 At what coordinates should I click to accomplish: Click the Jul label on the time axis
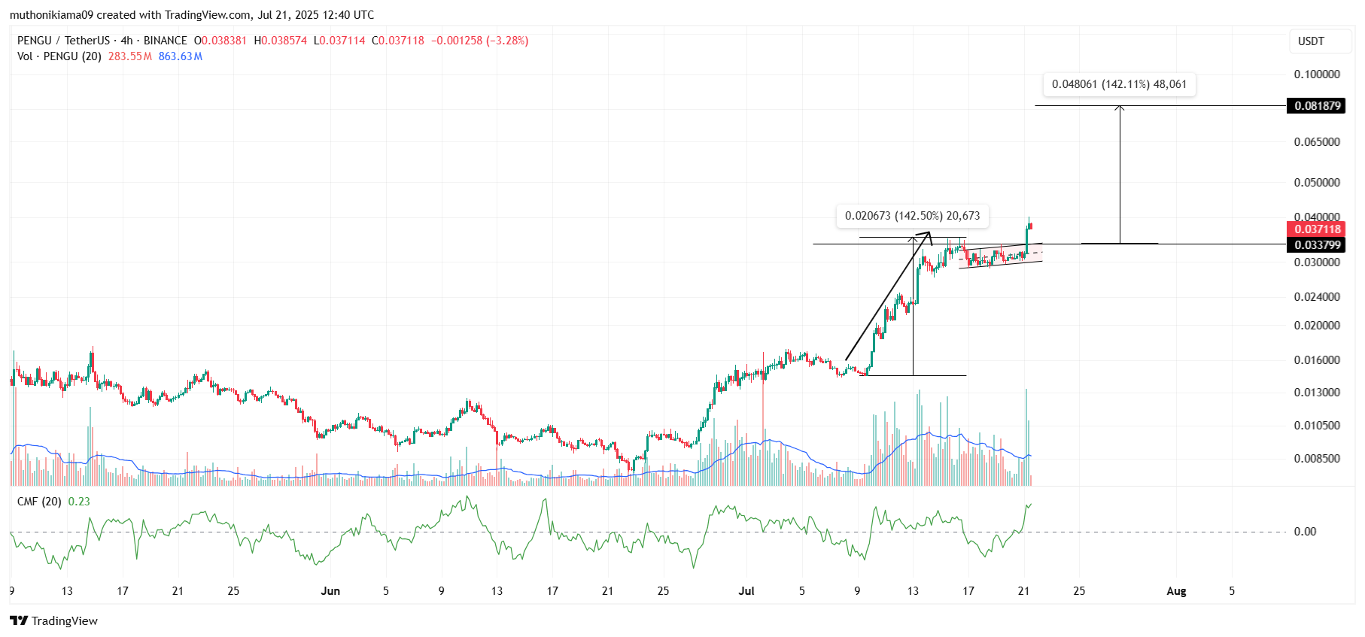coord(746,591)
